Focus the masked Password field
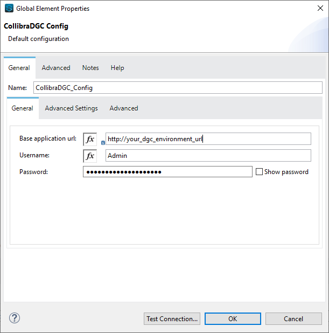This screenshot has width=329, height=333. click(x=167, y=171)
